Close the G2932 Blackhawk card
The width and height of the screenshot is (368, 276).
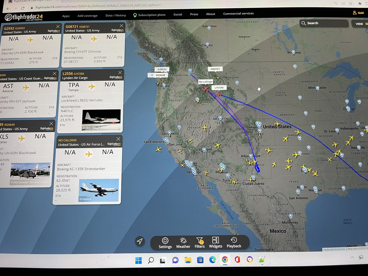(57, 26)
